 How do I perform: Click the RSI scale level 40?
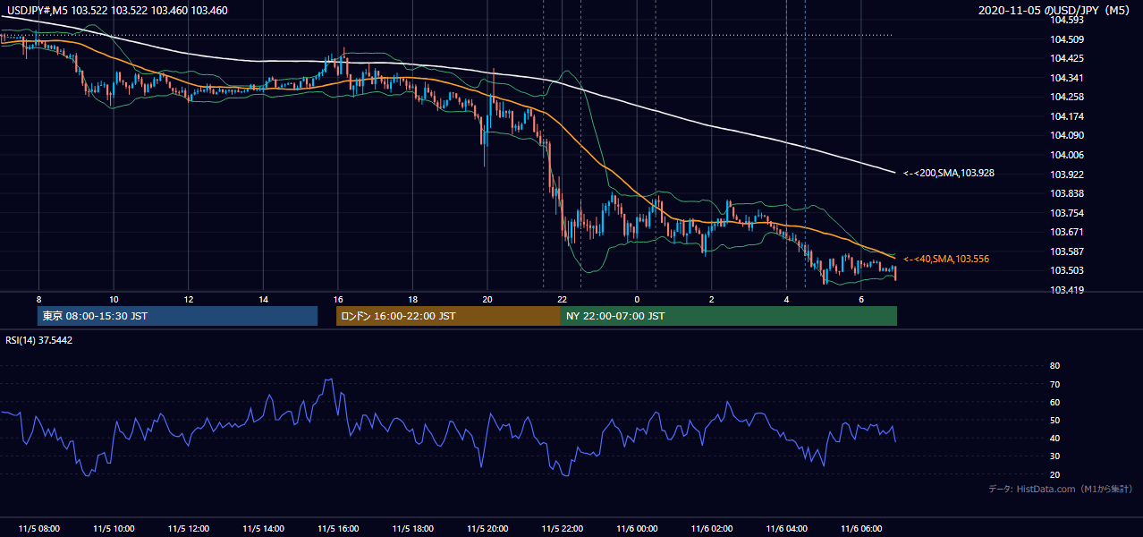pos(1054,439)
